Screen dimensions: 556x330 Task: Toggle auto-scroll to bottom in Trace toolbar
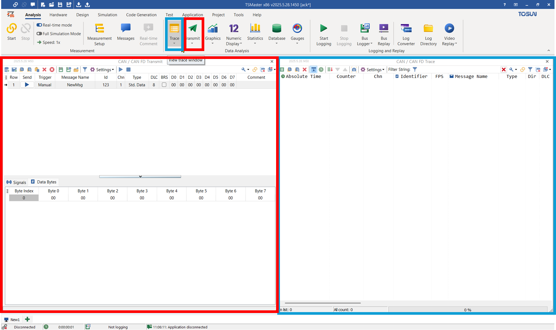click(314, 70)
